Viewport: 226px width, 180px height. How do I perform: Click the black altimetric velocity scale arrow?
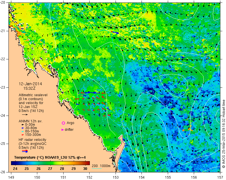click(x=25, y=114)
